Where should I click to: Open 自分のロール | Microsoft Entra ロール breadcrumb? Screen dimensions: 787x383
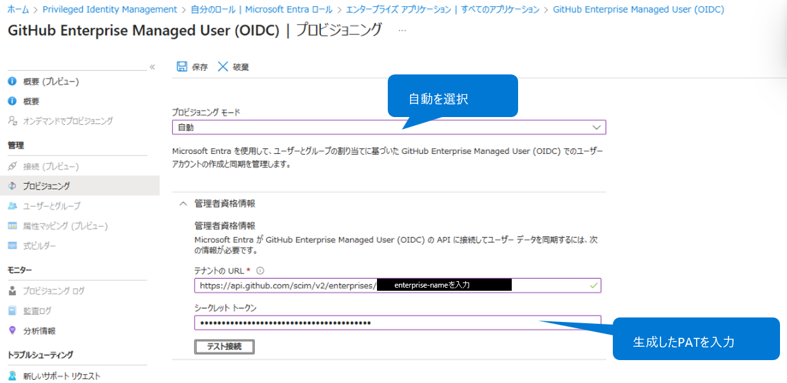261,10
